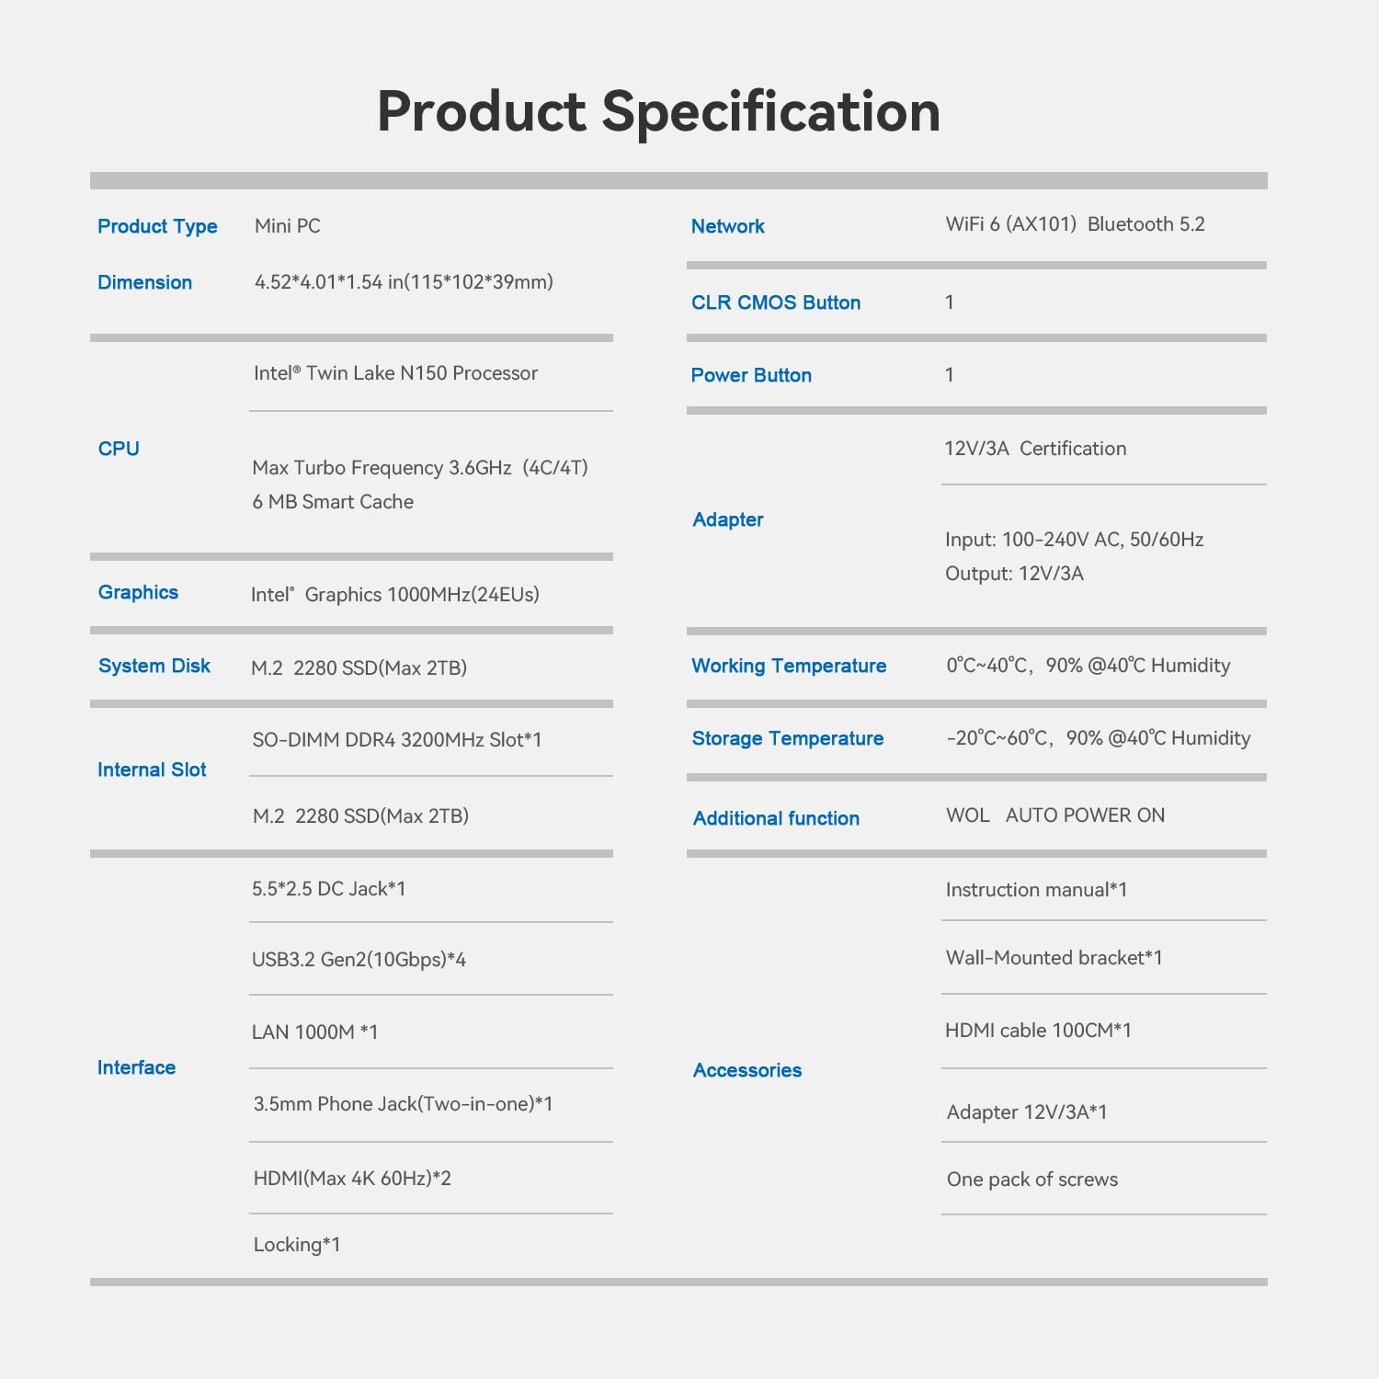The height and width of the screenshot is (1379, 1379).
Task: Click the Working Temperature label
Action: pyautogui.click(x=789, y=666)
